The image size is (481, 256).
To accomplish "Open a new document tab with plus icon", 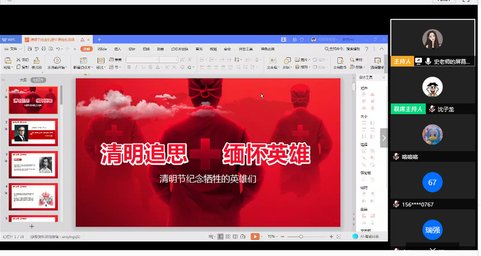I will click(x=99, y=40).
